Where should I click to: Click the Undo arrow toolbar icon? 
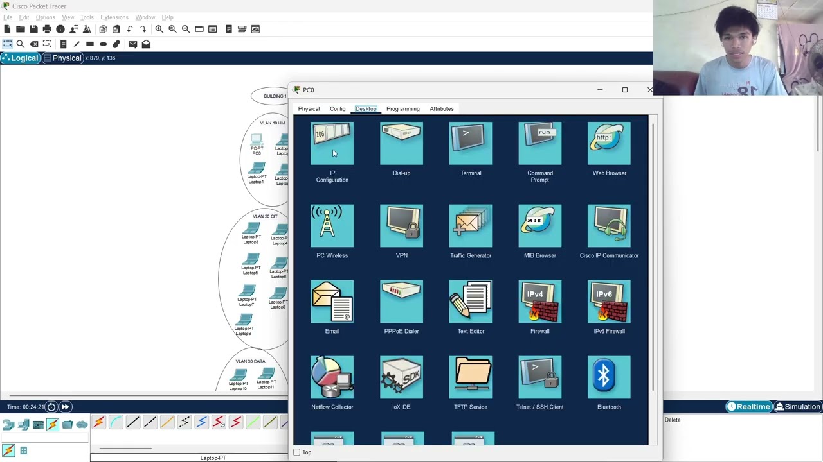[x=130, y=29]
